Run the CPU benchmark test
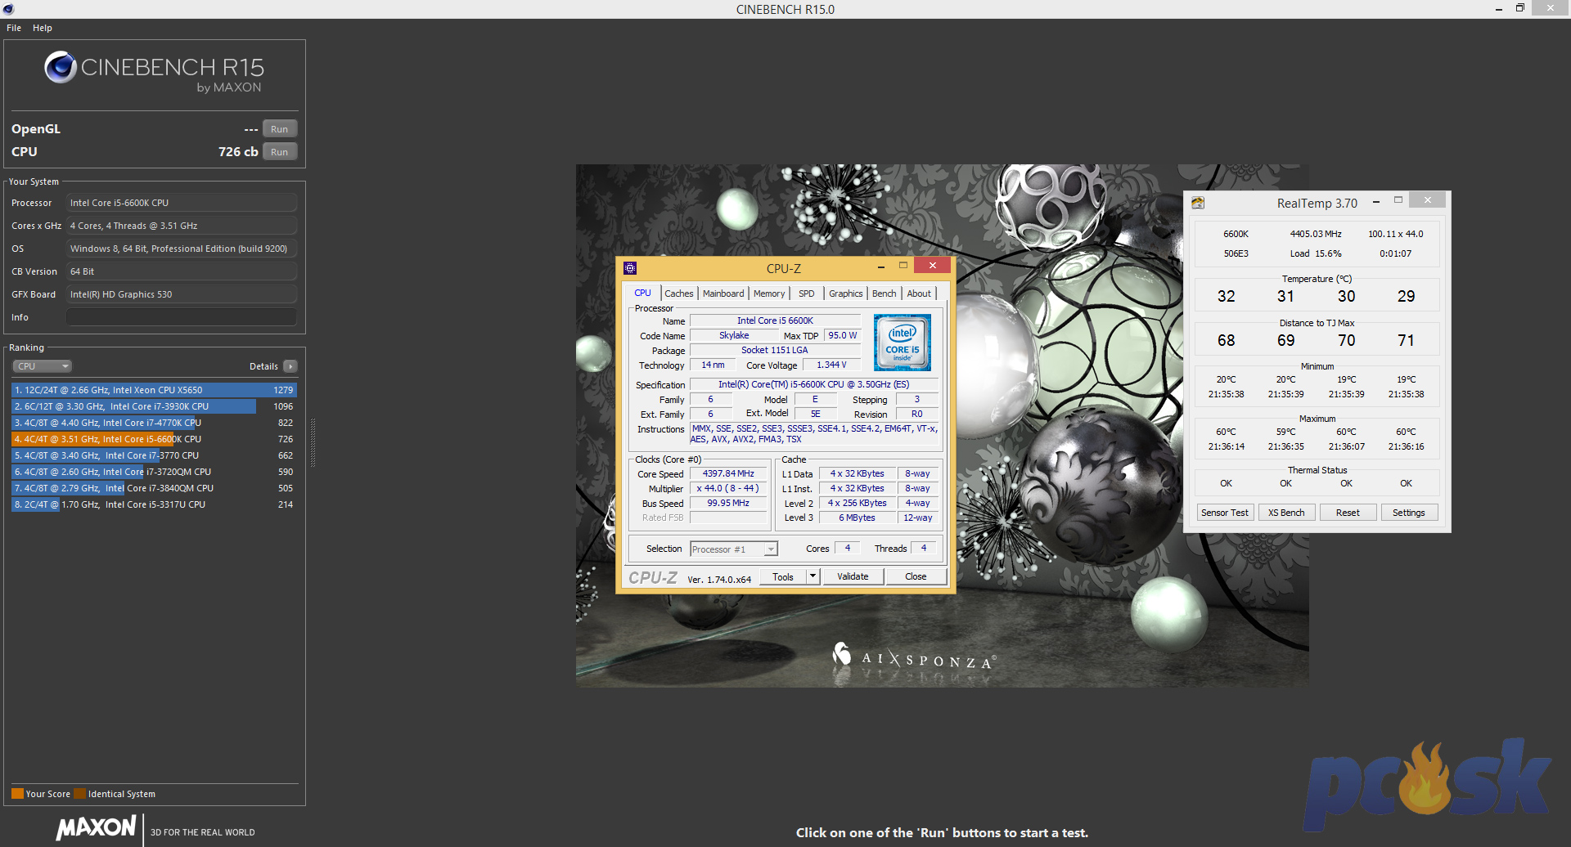The image size is (1571, 847). tap(279, 152)
